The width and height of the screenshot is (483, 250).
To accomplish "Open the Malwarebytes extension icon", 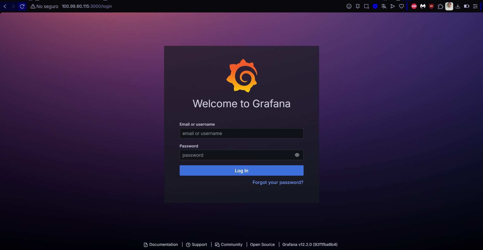I will 423,6.
